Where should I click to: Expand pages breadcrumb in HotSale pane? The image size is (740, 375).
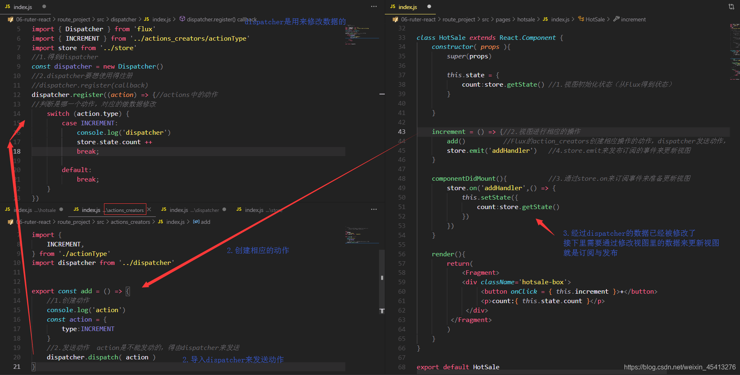[503, 19]
